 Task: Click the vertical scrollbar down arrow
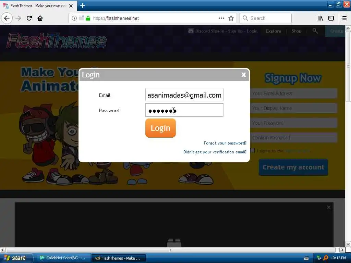click(348, 244)
